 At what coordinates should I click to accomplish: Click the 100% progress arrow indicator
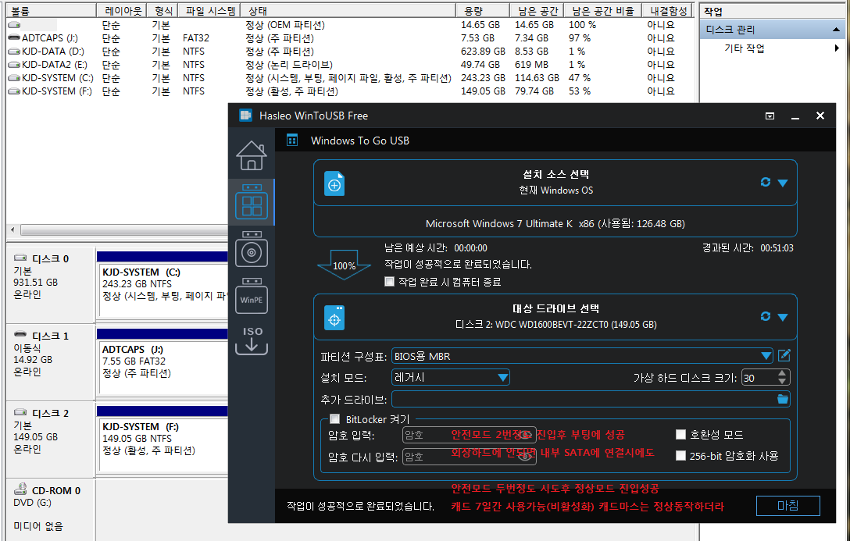(x=344, y=265)
